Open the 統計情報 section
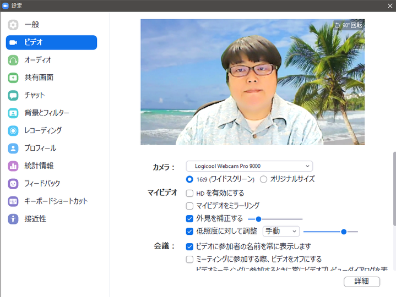 51,166
